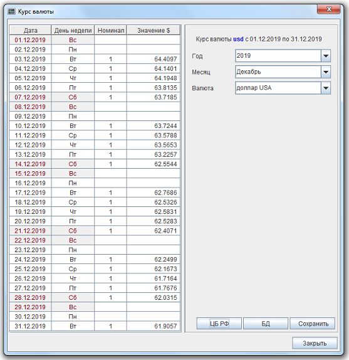Image resolution: width=349 pixels, height=360 pixels.
Task: Close the Курс валюты window
Action: click(x=328, y=9)
